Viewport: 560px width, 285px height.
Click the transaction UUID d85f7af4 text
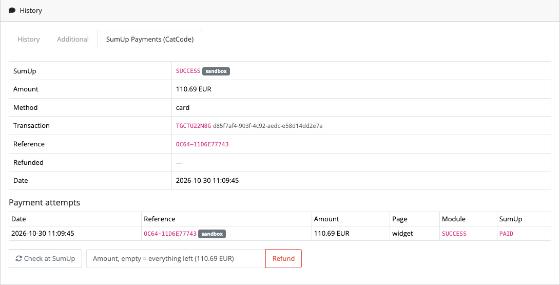pyautogui.click(x=268, y=126)
